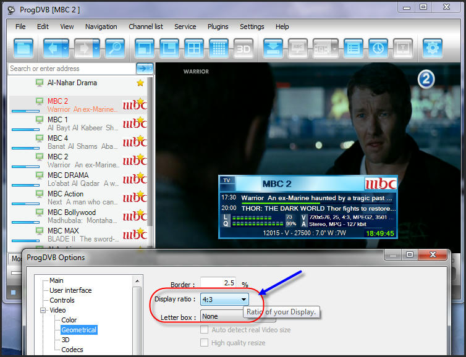Open the search magnifier toolbar icon
Viewport: 466px width, 357px height.
pos(115,48)
